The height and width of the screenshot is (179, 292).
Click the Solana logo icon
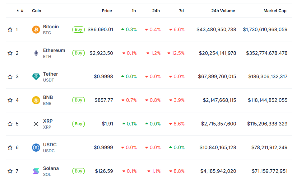(x=36, y=171)
